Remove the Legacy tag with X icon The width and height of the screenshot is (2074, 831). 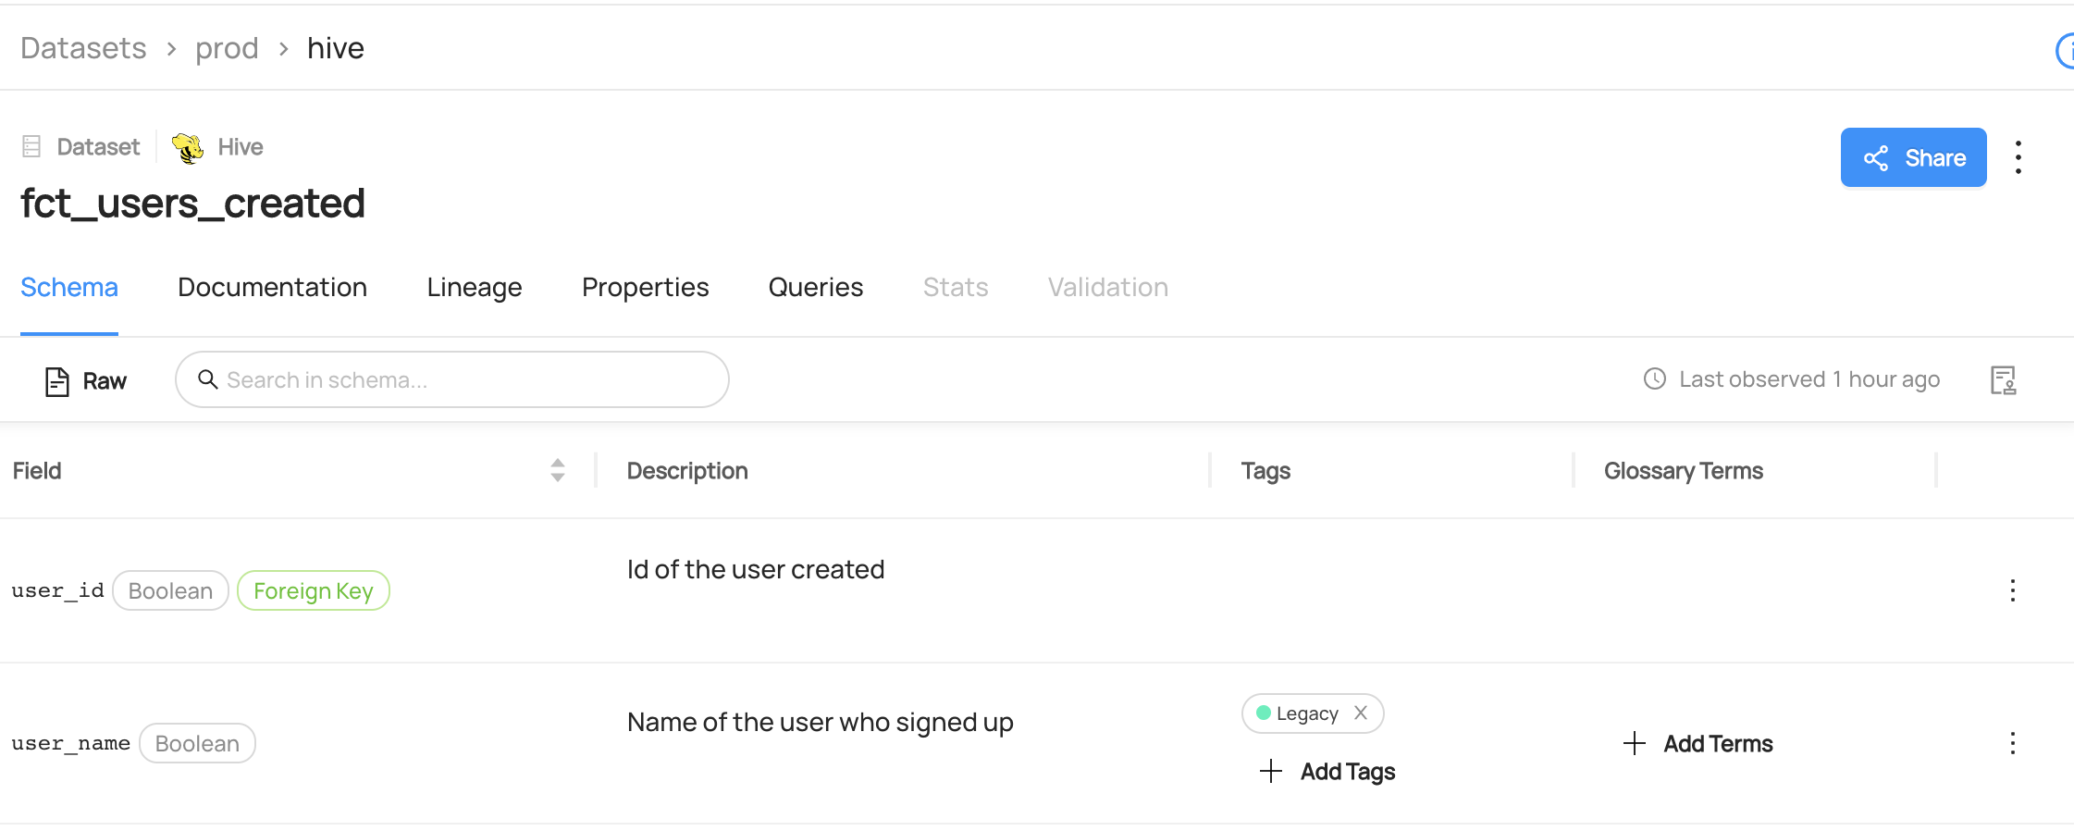(1361, 713)
